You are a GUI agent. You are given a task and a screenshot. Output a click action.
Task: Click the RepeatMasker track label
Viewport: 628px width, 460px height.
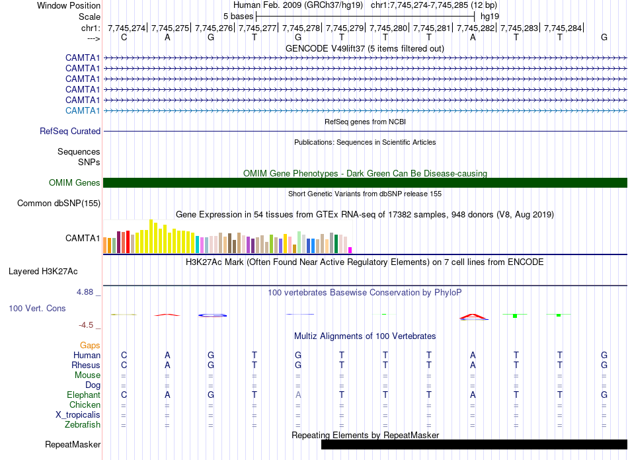[x=73, y=444]
